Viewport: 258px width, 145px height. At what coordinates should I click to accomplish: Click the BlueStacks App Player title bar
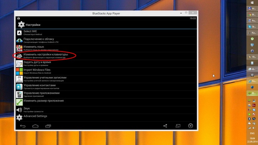point(106,14)
